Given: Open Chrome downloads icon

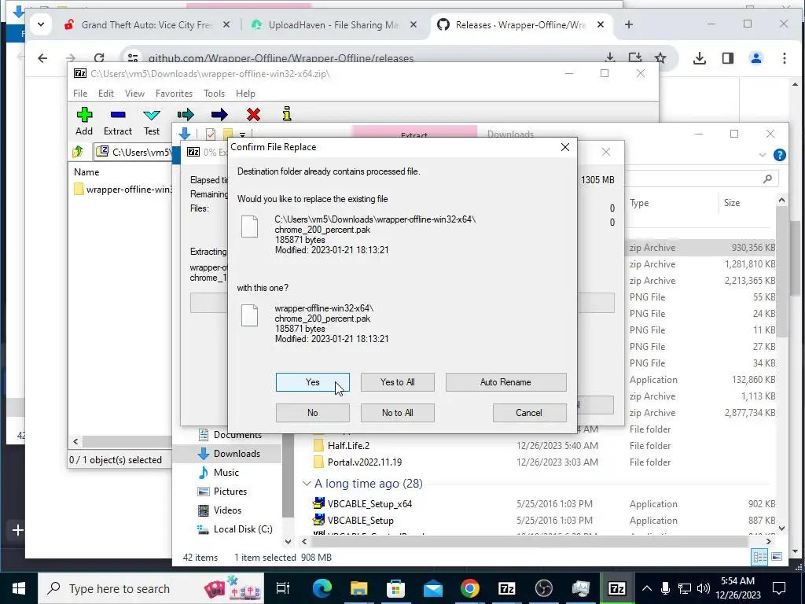Looking at the screenshot, I should click(x=699, y=58).
